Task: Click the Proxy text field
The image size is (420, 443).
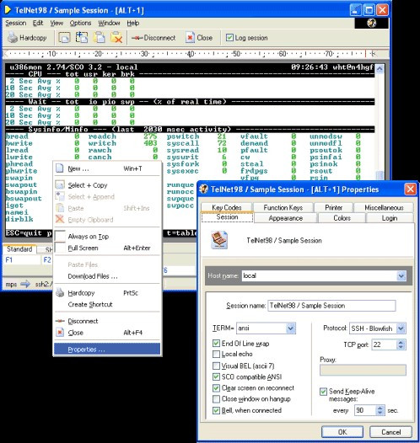Action: 363,370
